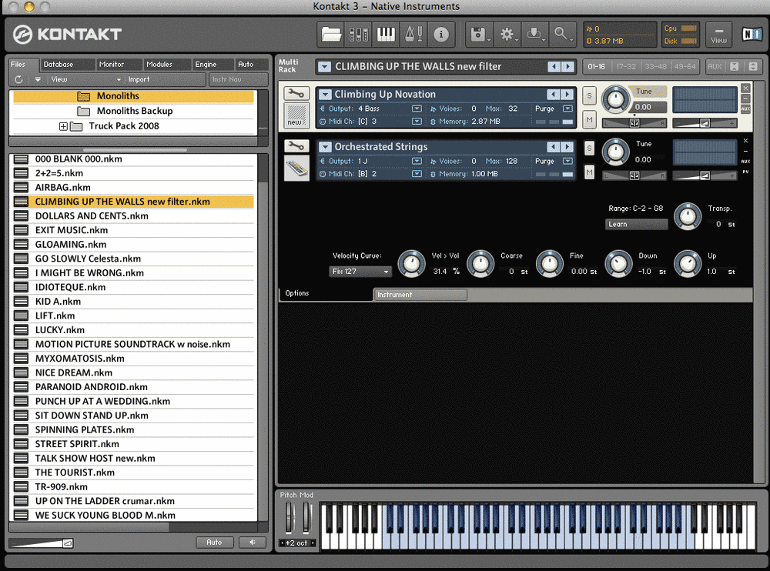Click the Auto button below file list

click(x=215, y=543)
